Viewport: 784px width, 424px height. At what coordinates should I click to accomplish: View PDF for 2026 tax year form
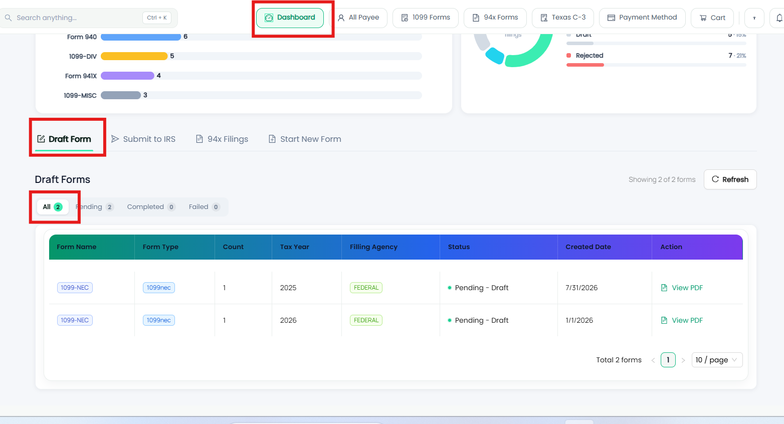coord(682,320)
